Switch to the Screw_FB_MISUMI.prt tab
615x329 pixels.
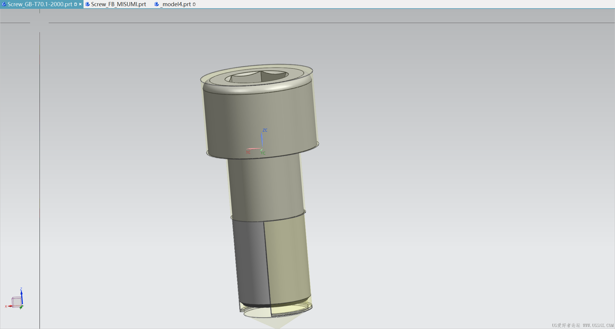[x=118, y=4]
